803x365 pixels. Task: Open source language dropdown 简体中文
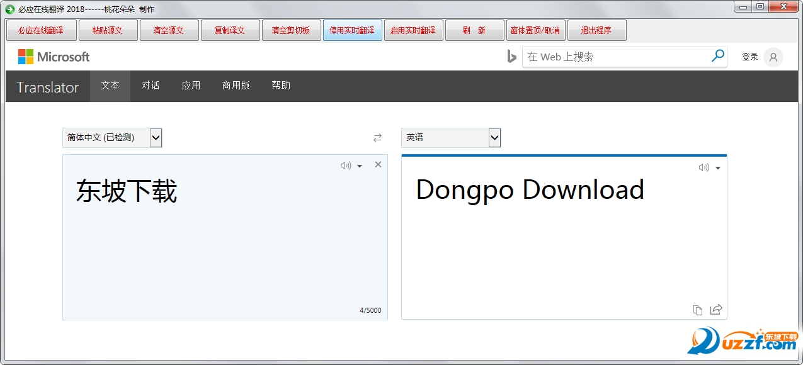(x=112, y=138)
